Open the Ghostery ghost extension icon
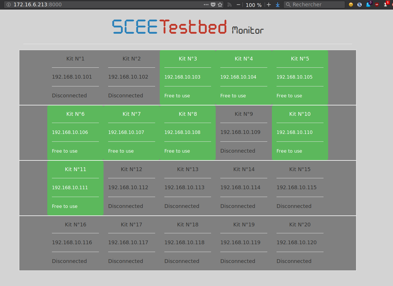 [368, 5]
